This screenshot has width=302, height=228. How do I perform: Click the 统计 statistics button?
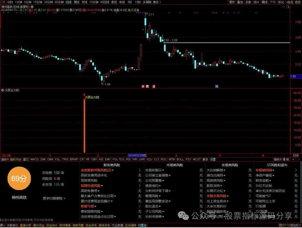[256, 2]
